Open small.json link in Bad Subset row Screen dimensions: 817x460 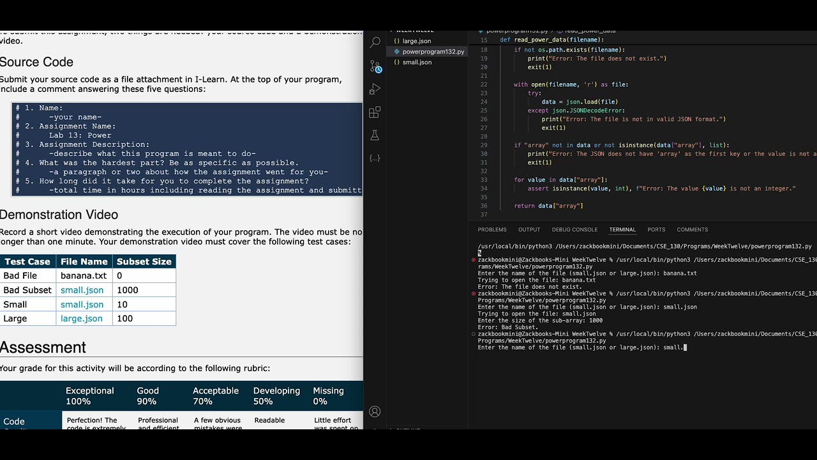pos(82,290)
